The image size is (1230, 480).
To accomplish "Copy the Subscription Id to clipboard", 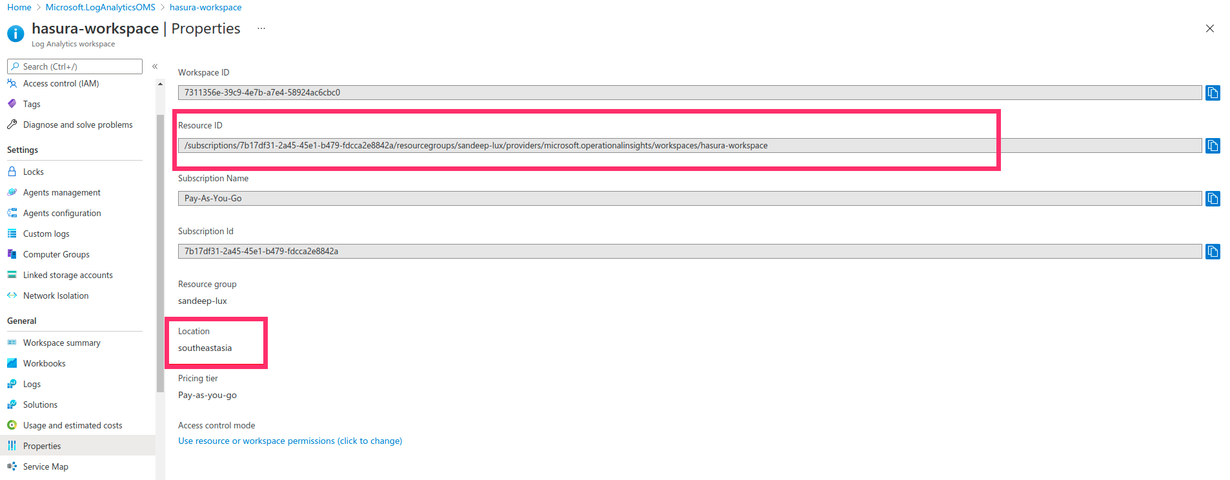I will [1213, 252].
